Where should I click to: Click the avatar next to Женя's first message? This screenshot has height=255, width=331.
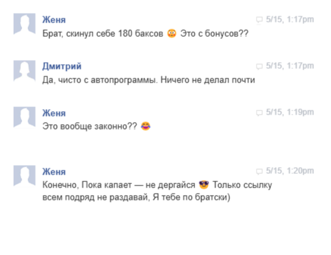[25, 24]
